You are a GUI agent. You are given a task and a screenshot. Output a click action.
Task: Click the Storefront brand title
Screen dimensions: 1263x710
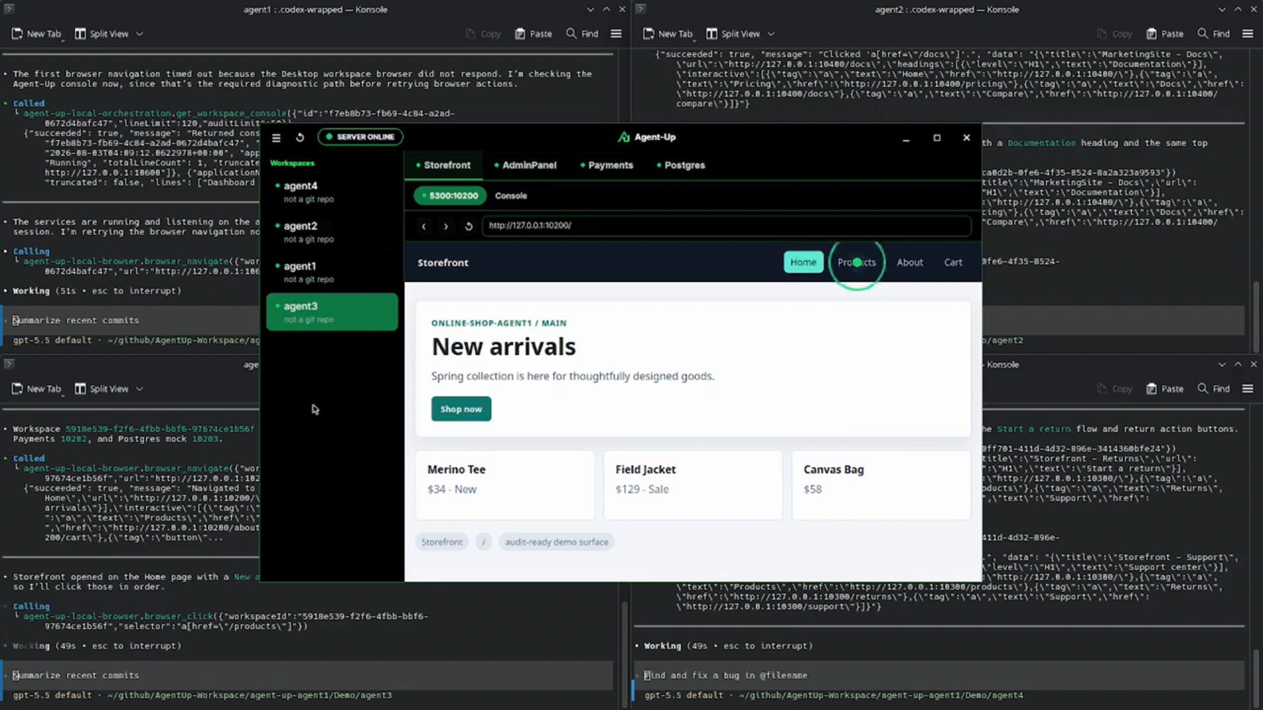pos(443,262)
